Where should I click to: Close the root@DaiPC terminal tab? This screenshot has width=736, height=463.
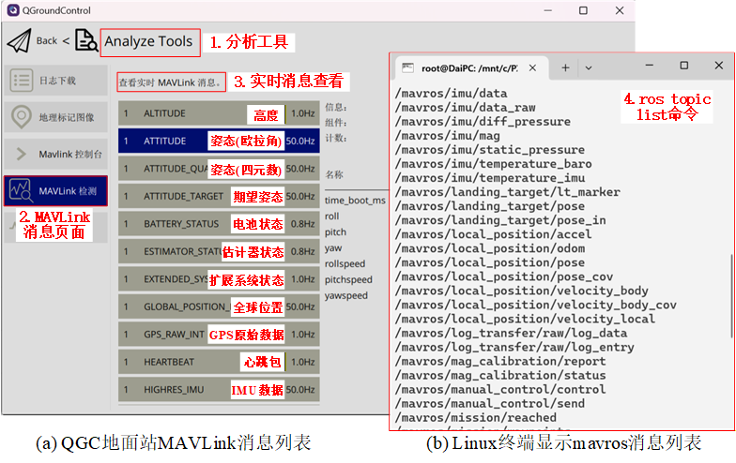pyautogui.click(x=532, y=67)
